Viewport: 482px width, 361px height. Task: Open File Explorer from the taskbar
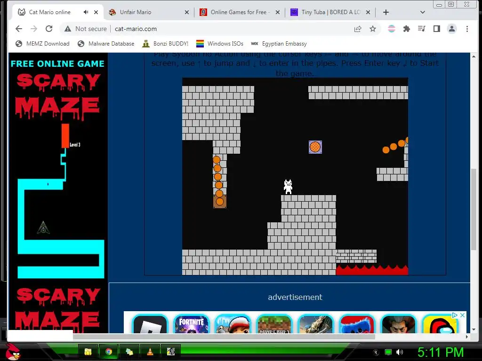pos(88,352)
